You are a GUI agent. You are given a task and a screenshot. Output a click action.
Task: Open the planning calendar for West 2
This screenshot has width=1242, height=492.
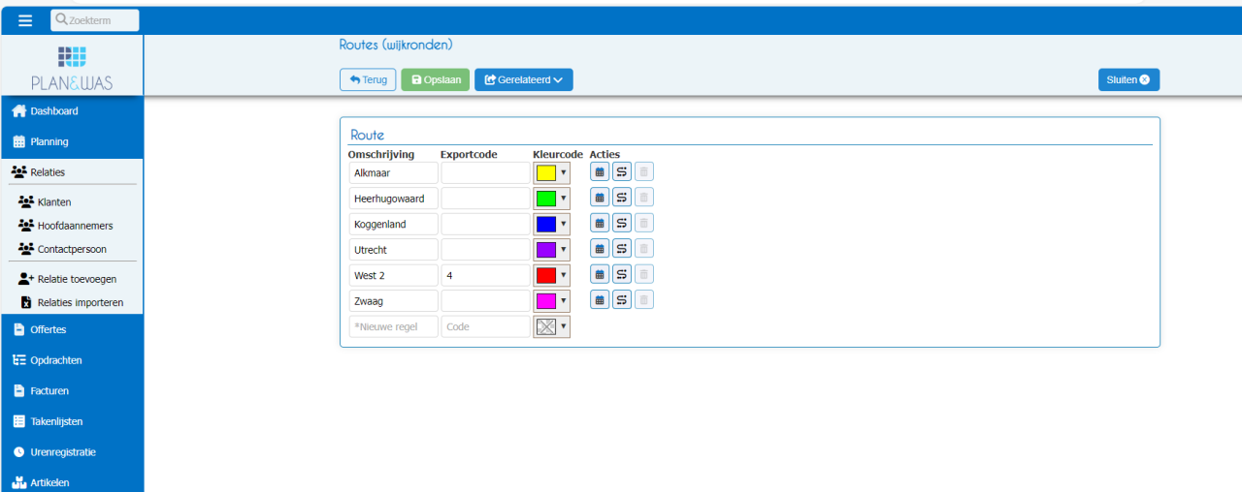click(600, 274)
